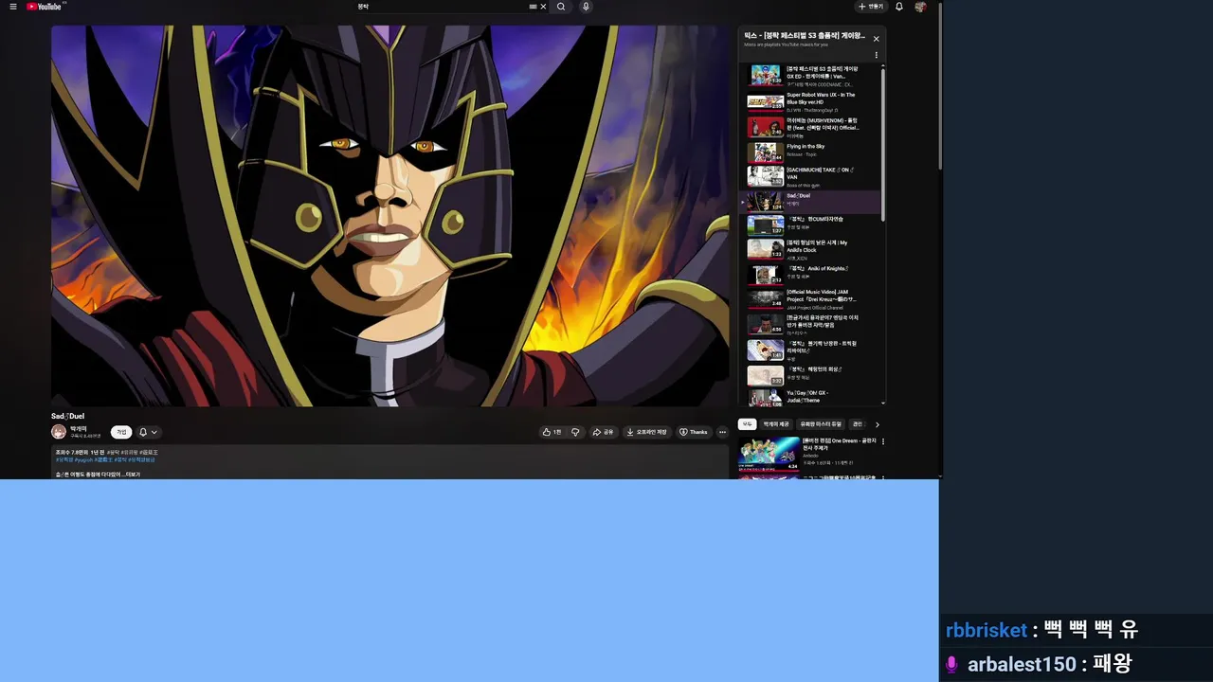Show more filter chips with right arrow
Viewport: 1213px width, 682px height.
coord(877,424)
